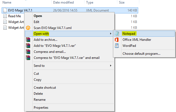Choose Cut from the context menu
This screenshot has width=176, height=112.
coord(36,74)
